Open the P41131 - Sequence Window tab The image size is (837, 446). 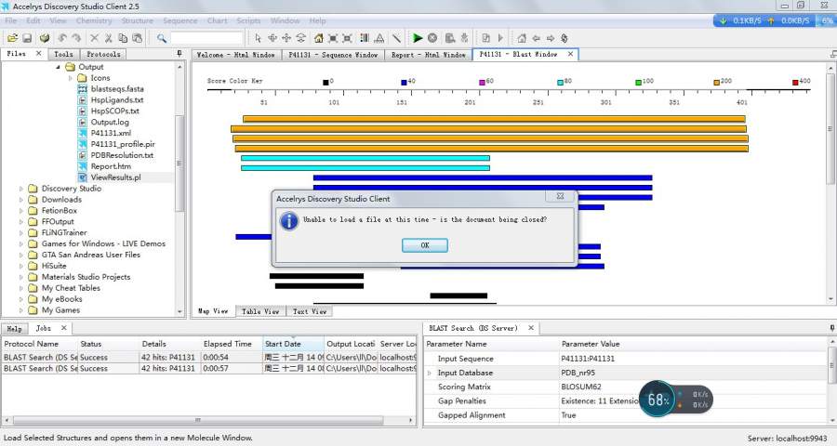click(x=333, y=55)
